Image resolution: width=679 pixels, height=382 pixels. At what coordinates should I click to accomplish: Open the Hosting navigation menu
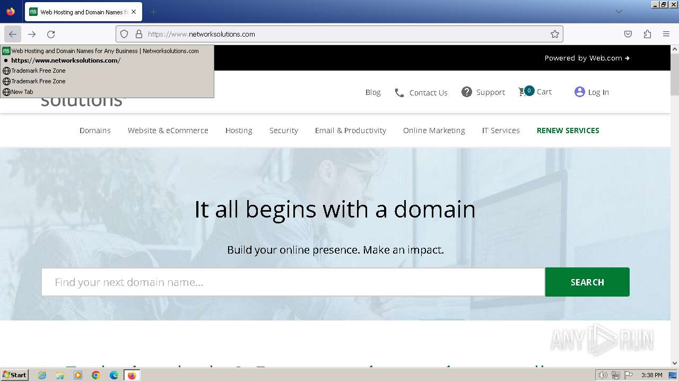point(239,131)
